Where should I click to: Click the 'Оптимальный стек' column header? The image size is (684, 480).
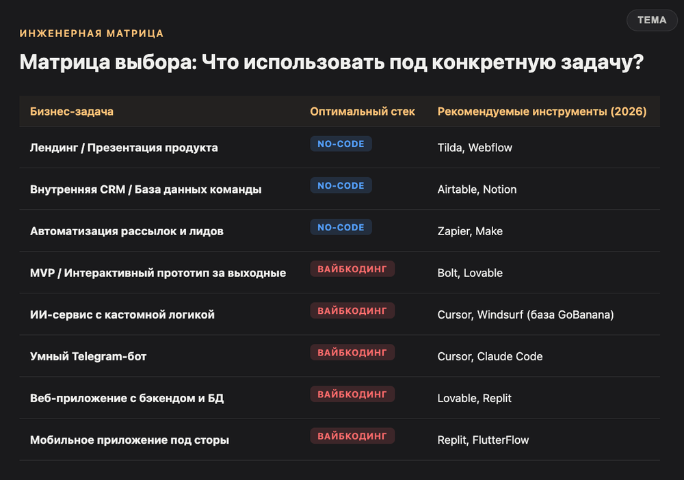[x=362, y=111]
